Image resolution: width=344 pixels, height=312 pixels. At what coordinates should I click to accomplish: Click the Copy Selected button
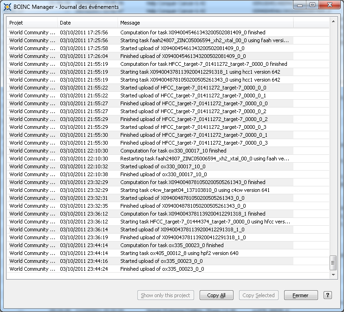(259, 295)
